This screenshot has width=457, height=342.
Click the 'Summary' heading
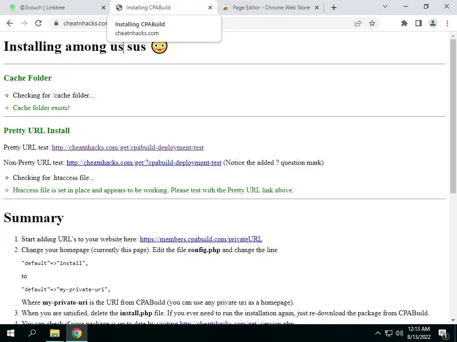click(33, 217)
